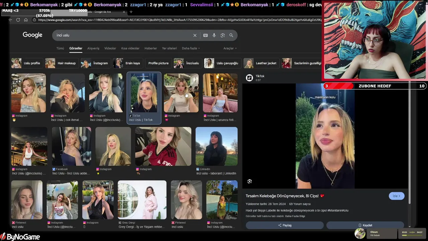
Task: Reload the page with the refresh icon
Action: click(x=18, y=20)
